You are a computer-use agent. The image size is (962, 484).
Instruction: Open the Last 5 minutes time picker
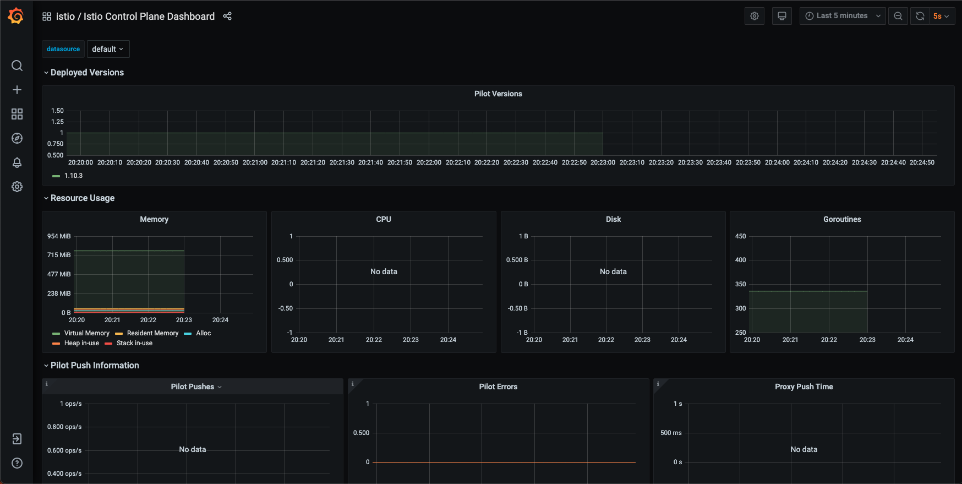[x=843, y=16]
